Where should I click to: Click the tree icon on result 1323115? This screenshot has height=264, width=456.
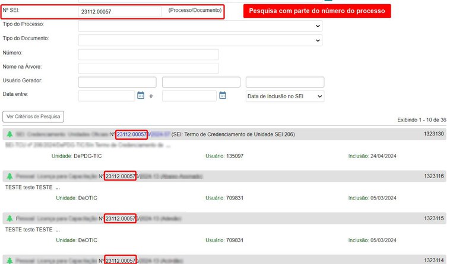pos(9,218)
